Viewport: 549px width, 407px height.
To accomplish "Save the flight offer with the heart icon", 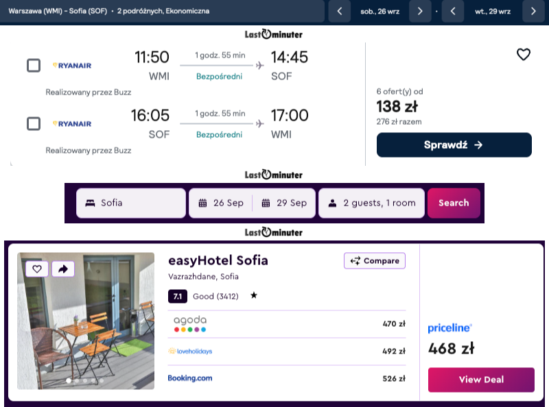I will pos(524,55).
